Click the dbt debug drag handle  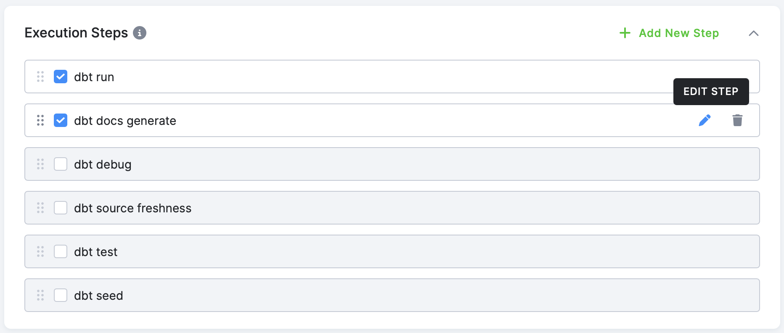40,164
